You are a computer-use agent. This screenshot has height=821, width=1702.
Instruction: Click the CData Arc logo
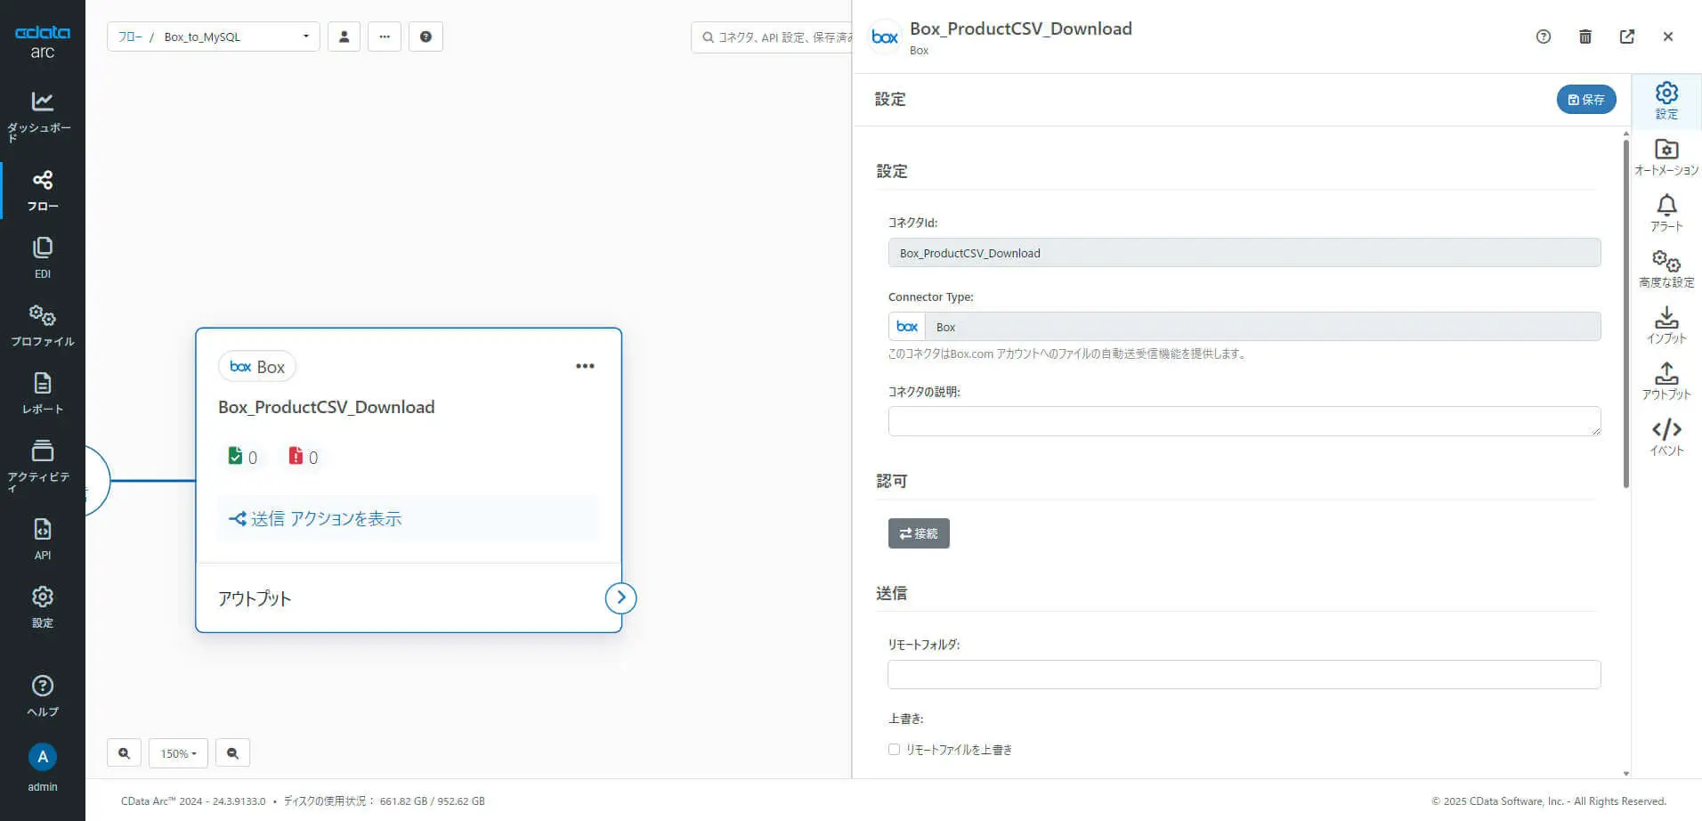[x=42, y=41]
